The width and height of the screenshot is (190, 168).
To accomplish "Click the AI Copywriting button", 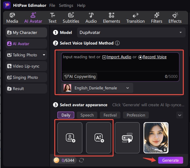I will tap(80, 76).
